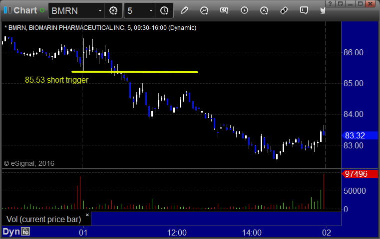Close the chart window
This screenshot has height=239, width=380.
(x=371, y=3)
